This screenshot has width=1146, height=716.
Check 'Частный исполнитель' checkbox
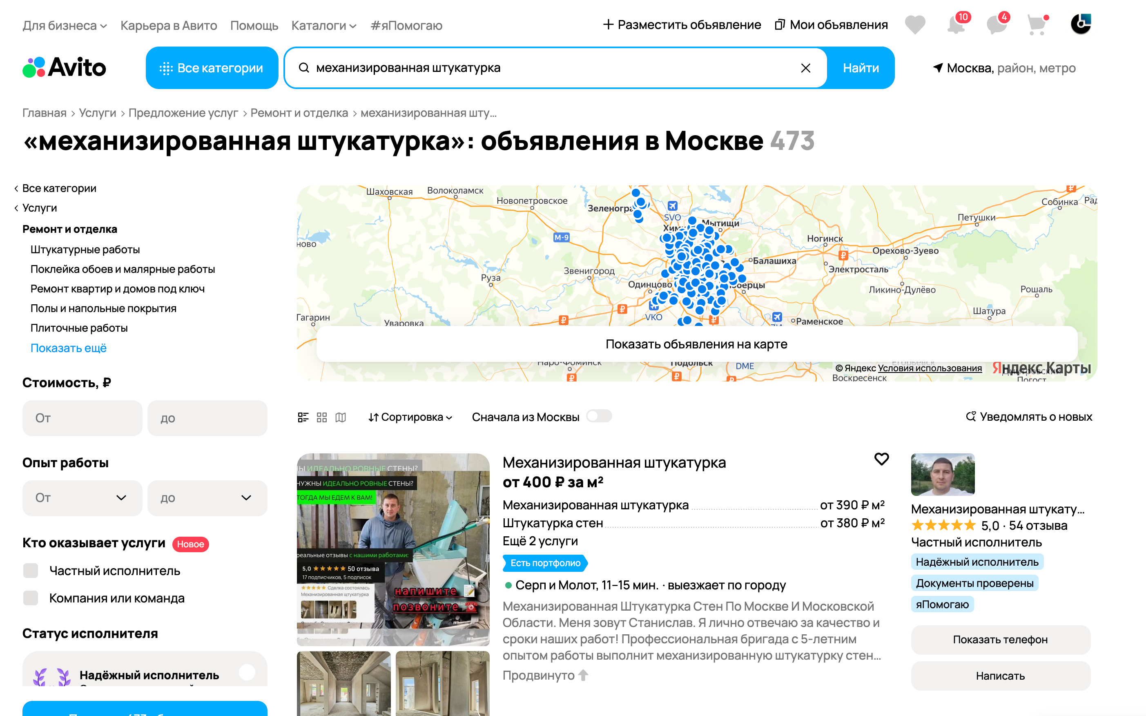tap(31, 571)
